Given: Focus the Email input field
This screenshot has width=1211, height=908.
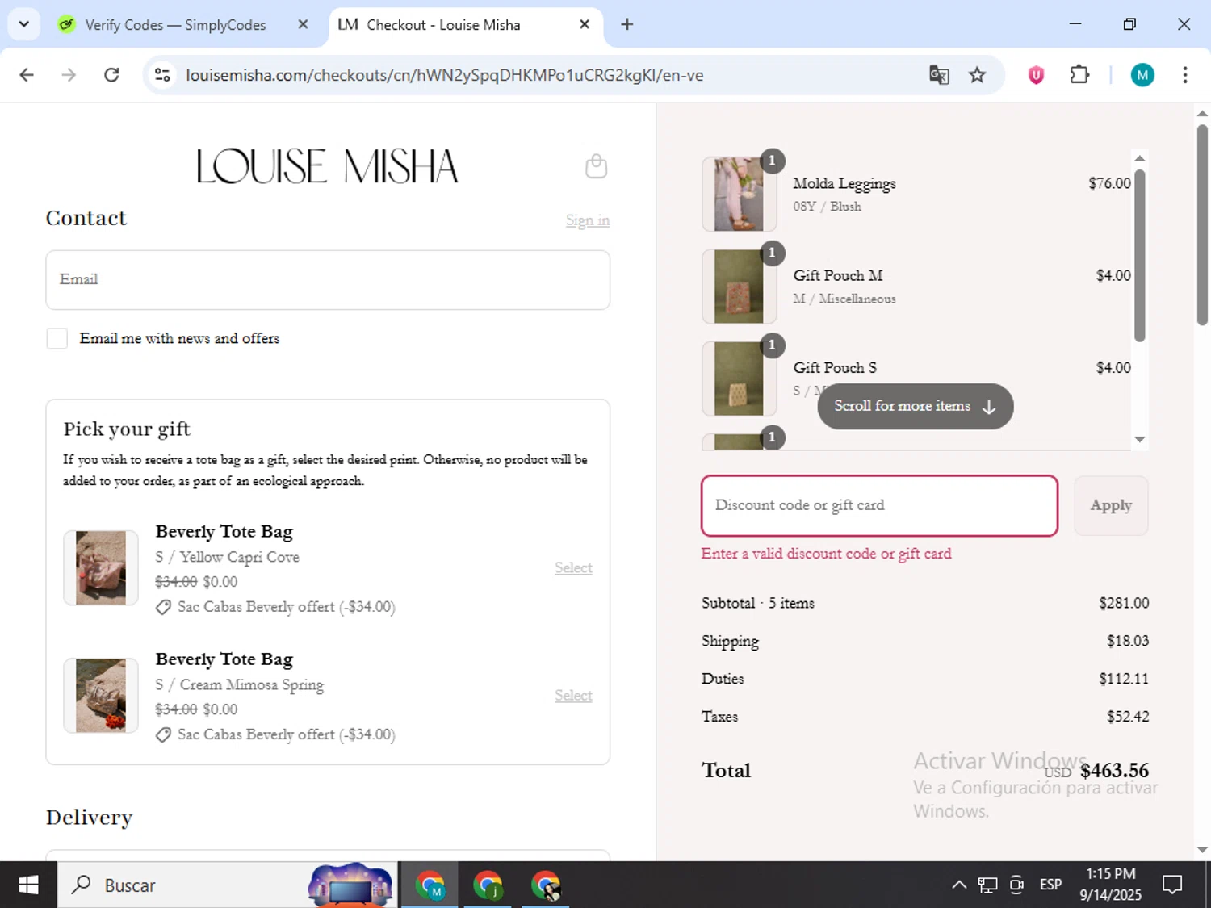Looking at the screenshot, I should (x=328, y=279).
